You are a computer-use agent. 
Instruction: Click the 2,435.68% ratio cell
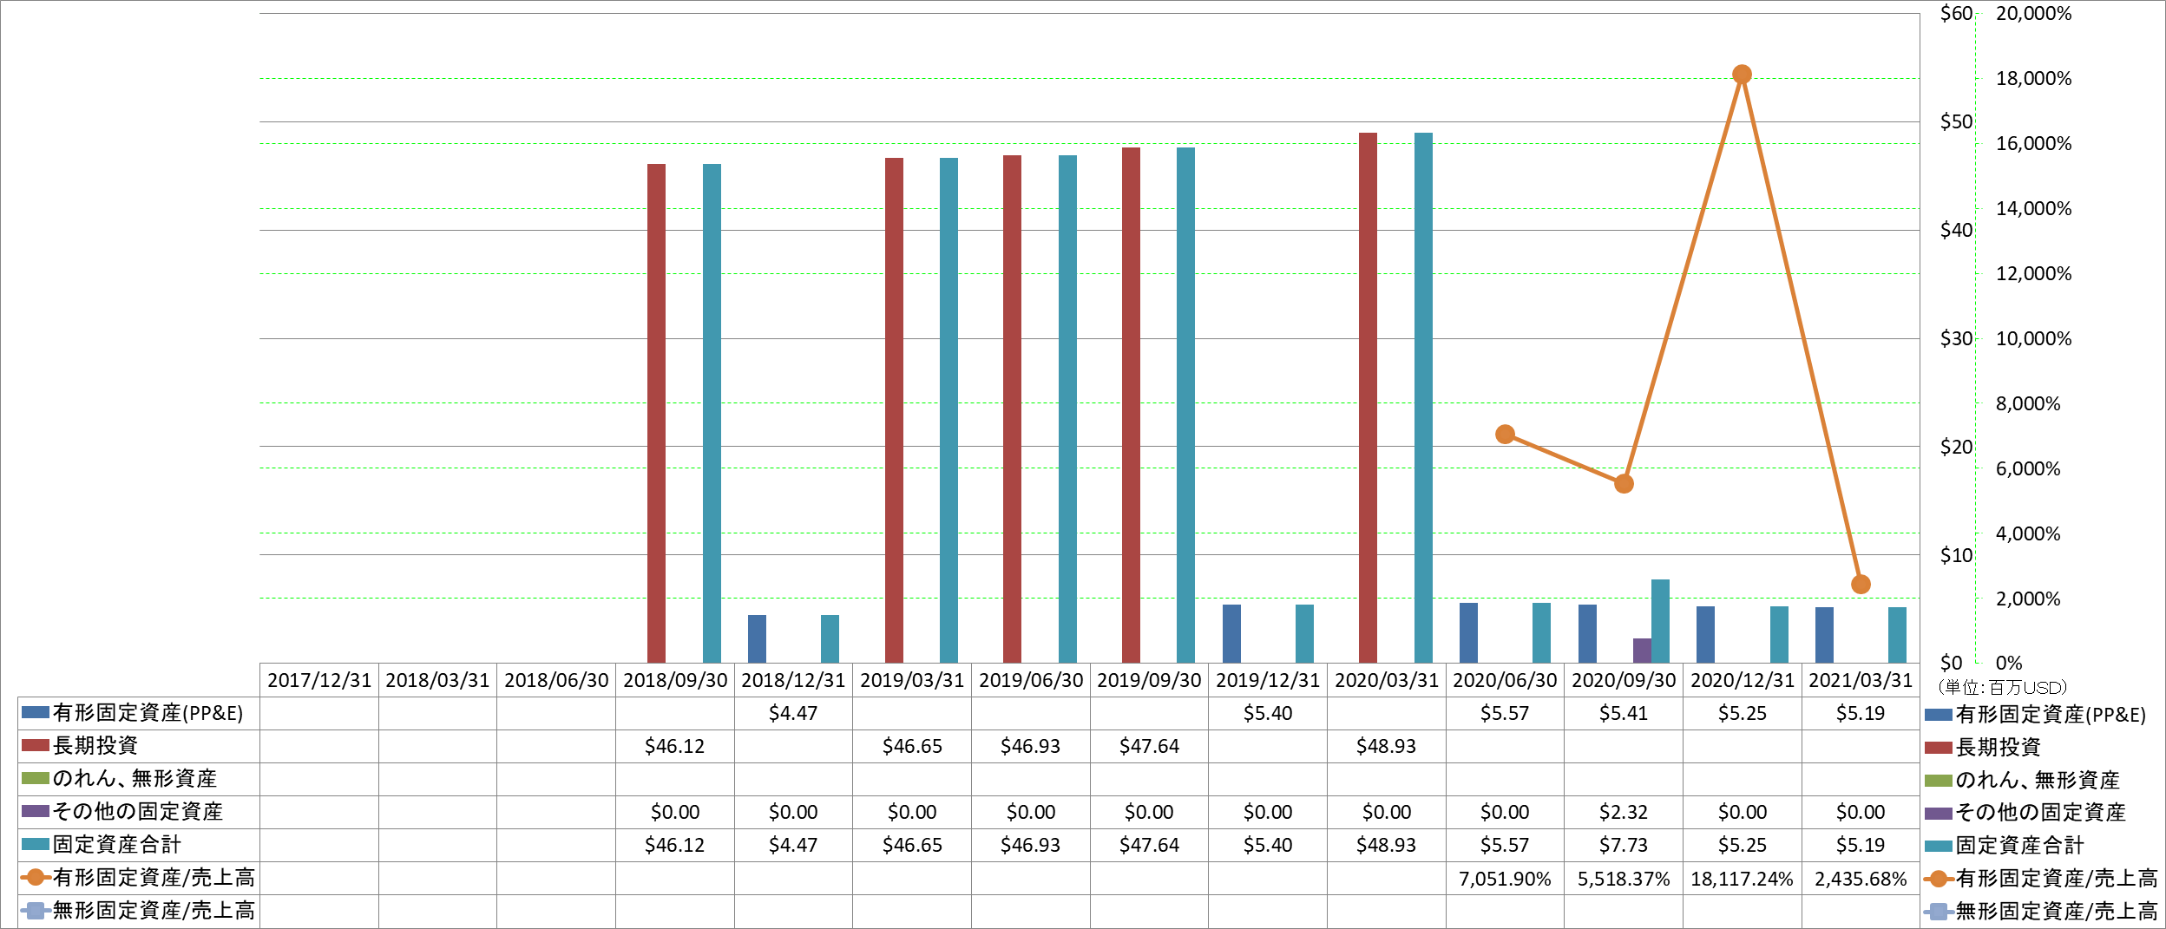[1861, 879]
